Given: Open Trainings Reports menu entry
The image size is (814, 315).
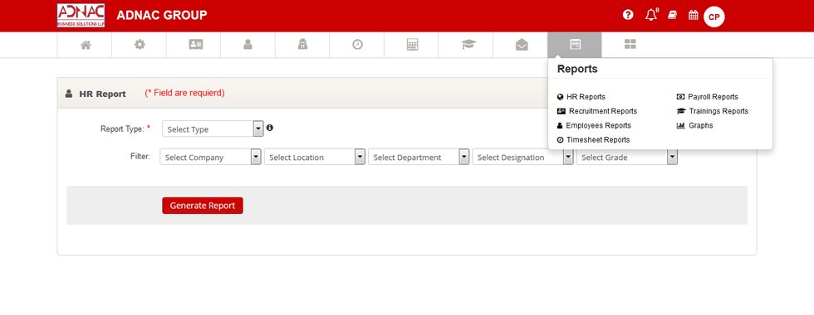Looking at the screenshot, I should [x=713, y=111].
